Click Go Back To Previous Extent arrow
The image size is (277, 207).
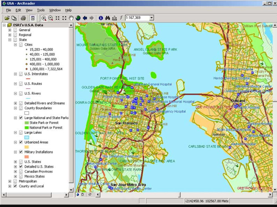click(86, 18)
